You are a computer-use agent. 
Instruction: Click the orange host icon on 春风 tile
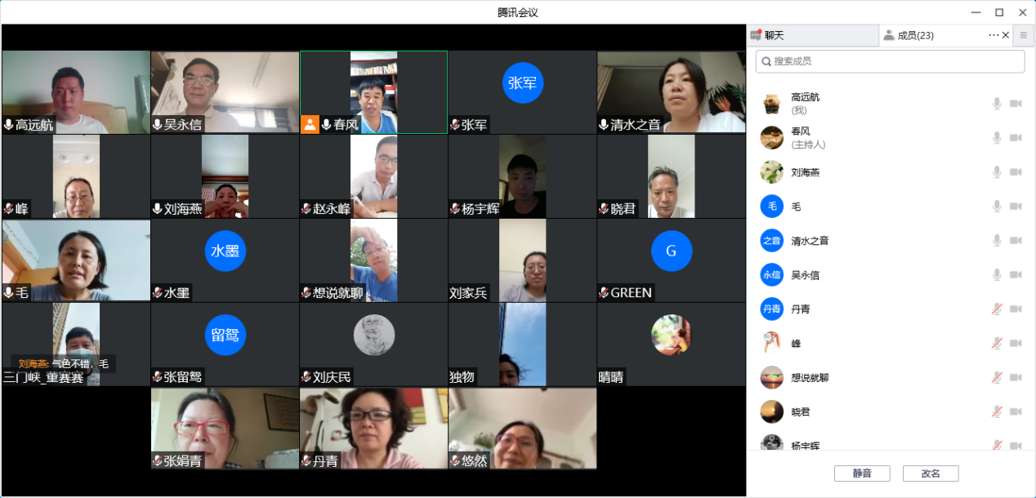[310, 125]
